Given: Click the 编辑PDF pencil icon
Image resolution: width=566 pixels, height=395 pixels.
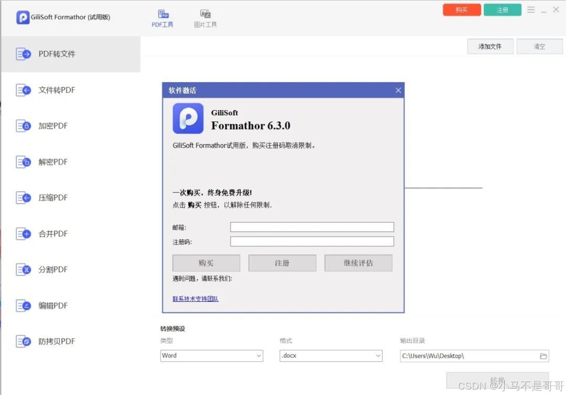Looking at the screenshot, I should pos(24,305).
